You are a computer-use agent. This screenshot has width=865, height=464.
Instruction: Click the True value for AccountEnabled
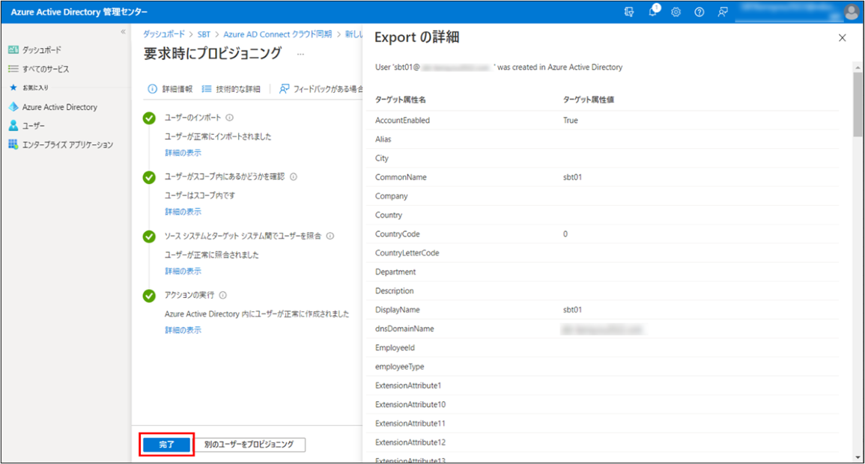point(571,120)
